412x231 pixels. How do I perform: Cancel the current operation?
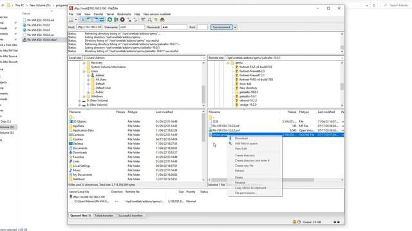click(x=122, y=20)
